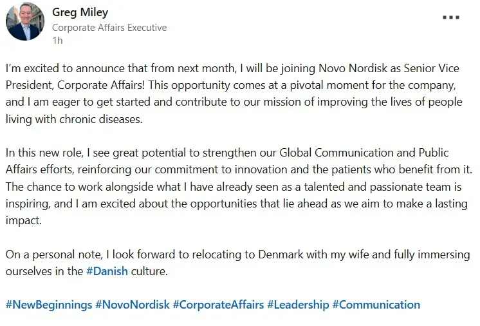
Task: Follow the #Danish hashtag link
Action: click(107, 271)
